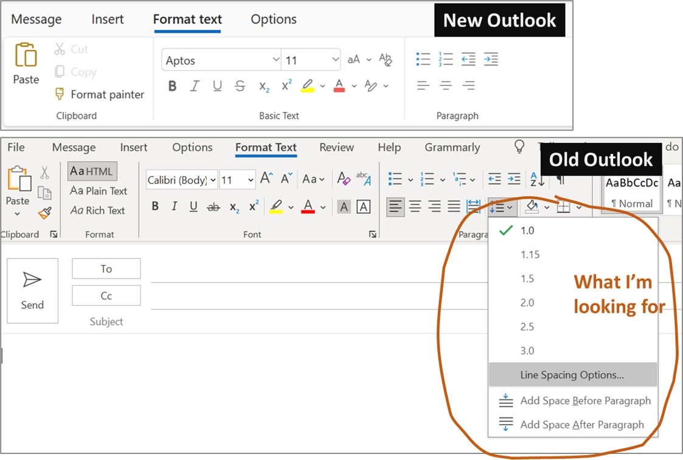Apply red font color in New Outlook
This screenshot has width=683, height=460.
point(339,86)
